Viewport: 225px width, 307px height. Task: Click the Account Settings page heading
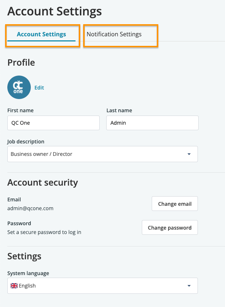pos(55,11)
